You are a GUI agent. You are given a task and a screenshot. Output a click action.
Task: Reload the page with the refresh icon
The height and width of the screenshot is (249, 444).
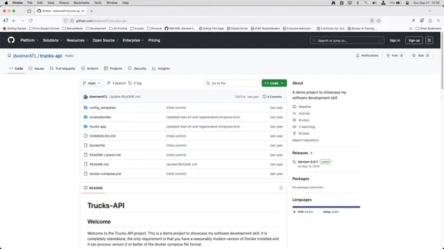(x=31, y=21)
